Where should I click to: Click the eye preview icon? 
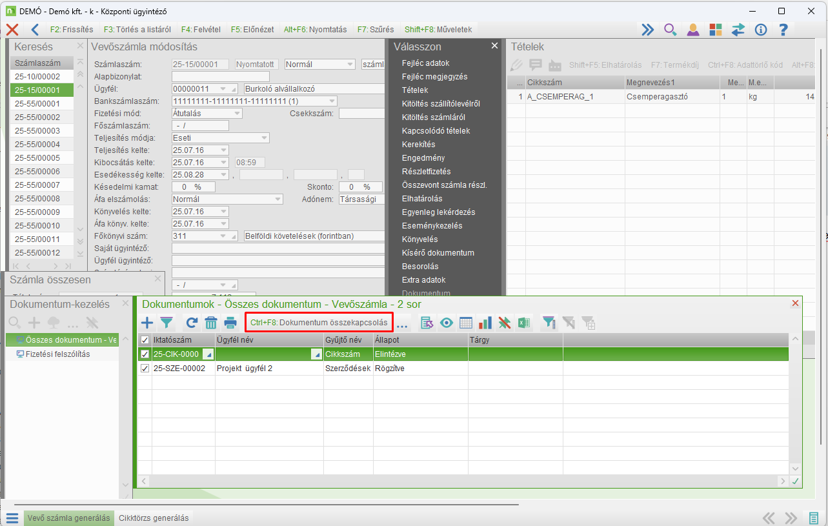[x=447, y=323]
